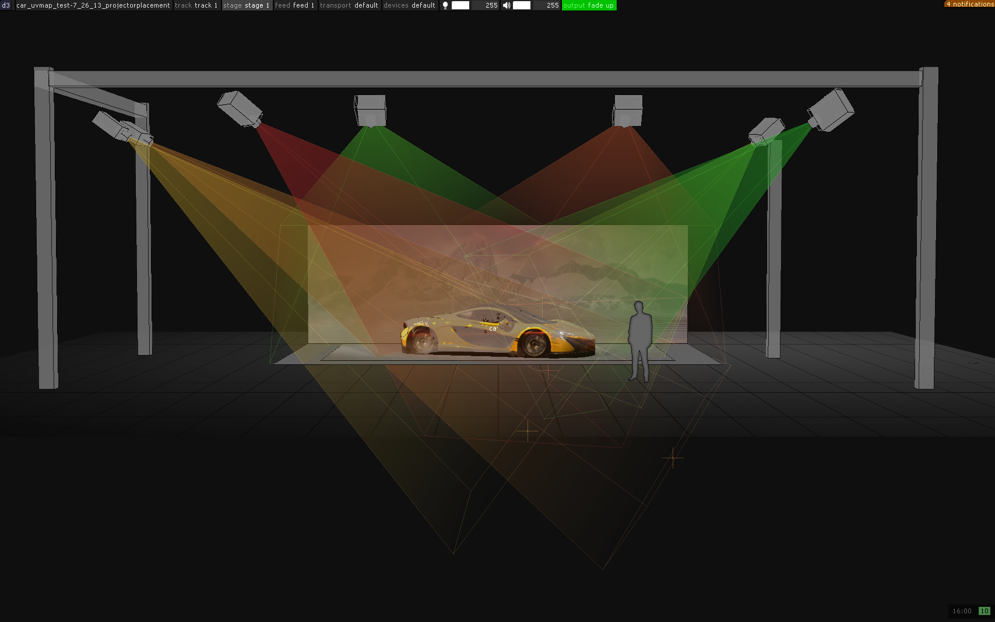Select the volume 255 value field
This screenshot has width=995, height=622.
(x=547, y=5)
